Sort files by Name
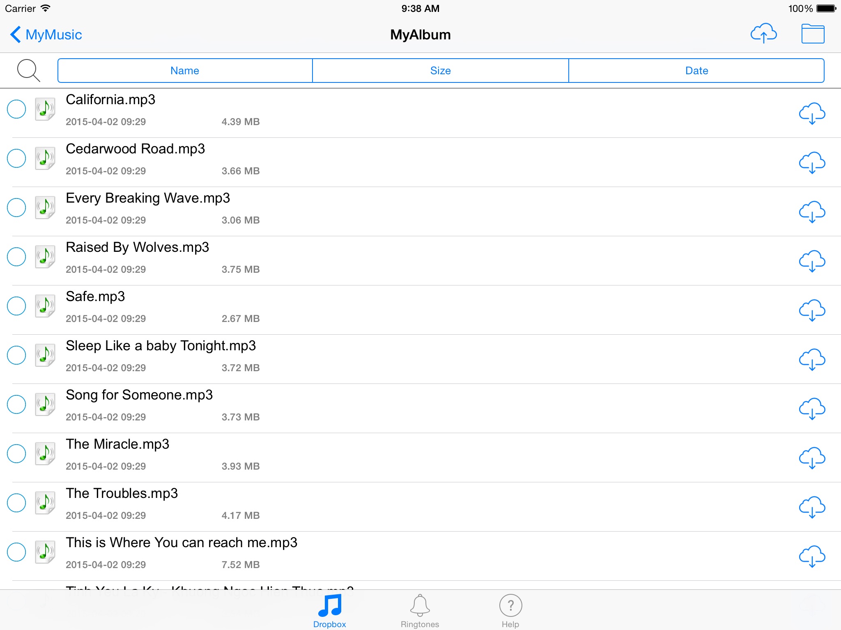841x630 pixels. 185,71
